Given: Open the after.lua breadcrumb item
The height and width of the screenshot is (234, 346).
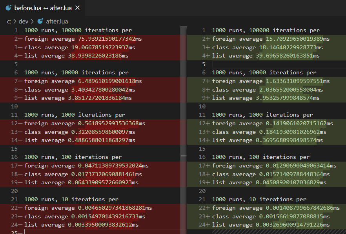Looking at the screenshot, I should coord(57,22).
